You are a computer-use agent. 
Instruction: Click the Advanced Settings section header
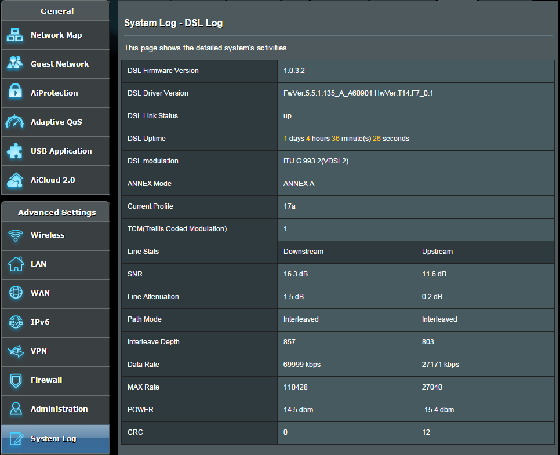click(x=57, y=212)
